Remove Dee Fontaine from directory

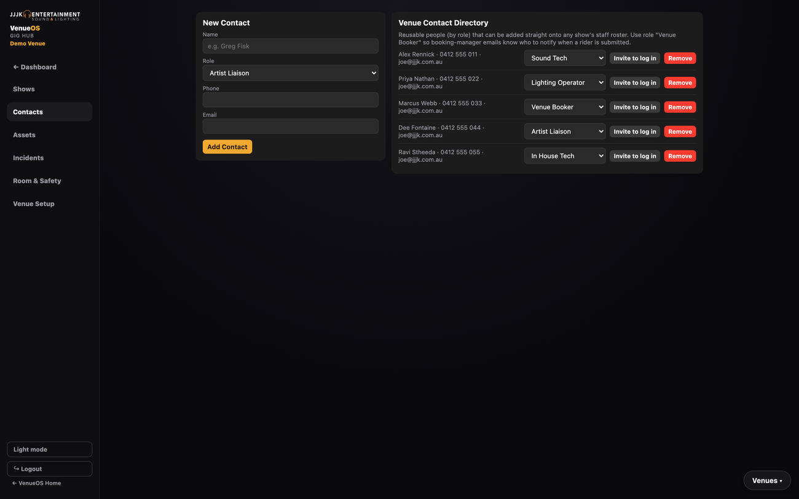(680, 132)
